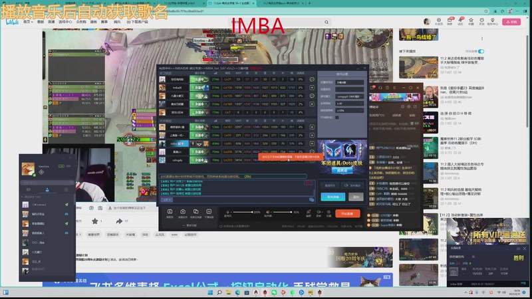Open chat channel dropdown in lobby chat input
Viewport: 532px width, 299px height.
tap(167, 200)
